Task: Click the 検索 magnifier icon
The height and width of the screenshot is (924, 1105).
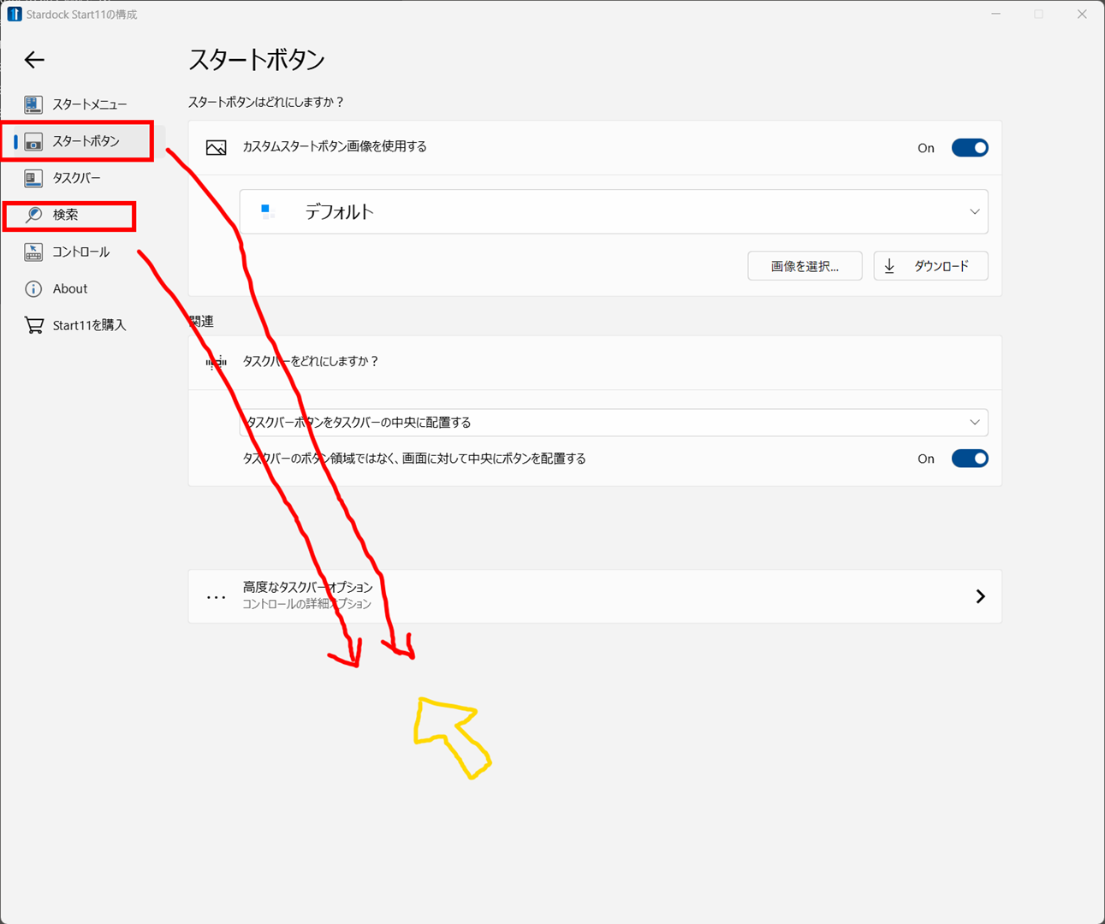Action: click(33, 215)
